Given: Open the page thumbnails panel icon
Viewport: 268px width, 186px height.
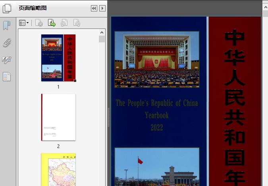Looking at the screenshot, I should pyautogui.click(x=7, y=8).
